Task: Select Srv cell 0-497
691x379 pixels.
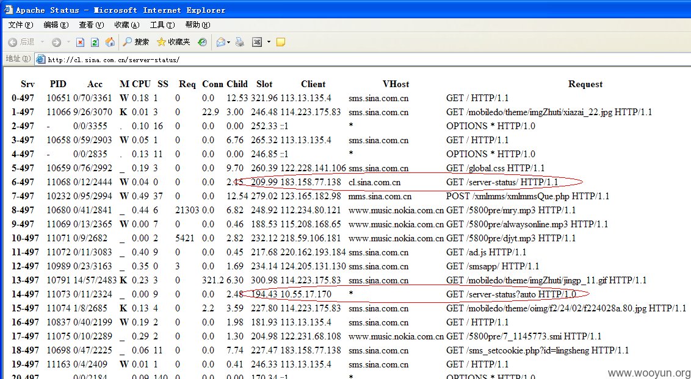Action: pyautogui.click(x=23, y=98)
